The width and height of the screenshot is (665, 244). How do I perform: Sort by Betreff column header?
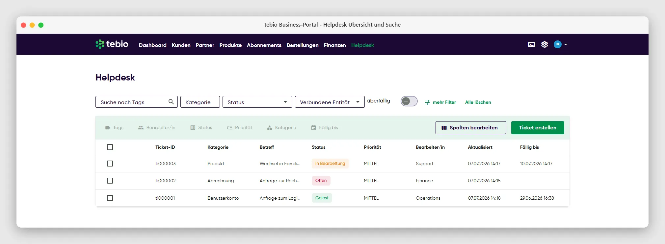pyautogui.click(x=267, y=147)
